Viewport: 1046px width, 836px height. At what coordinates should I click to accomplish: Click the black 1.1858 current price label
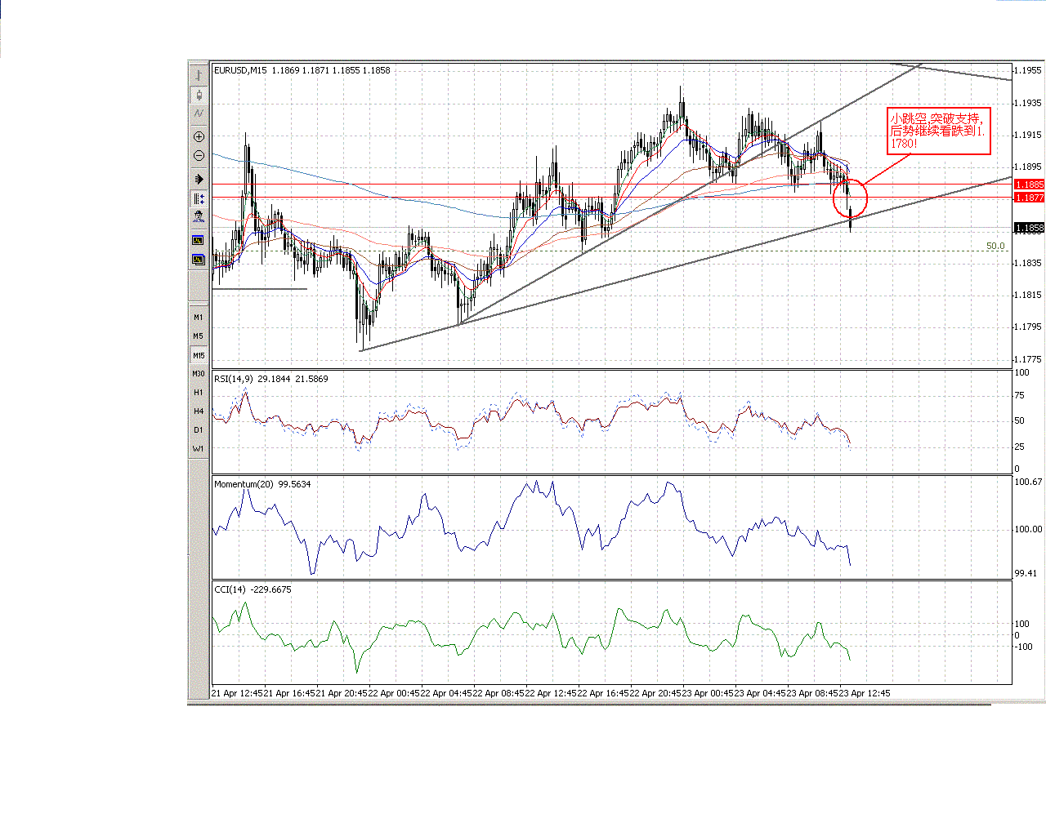click(x=1030, y=228)
